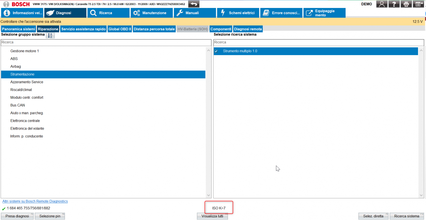
Task: Select Inform. p. conducente entry
Action: (27, 136)
